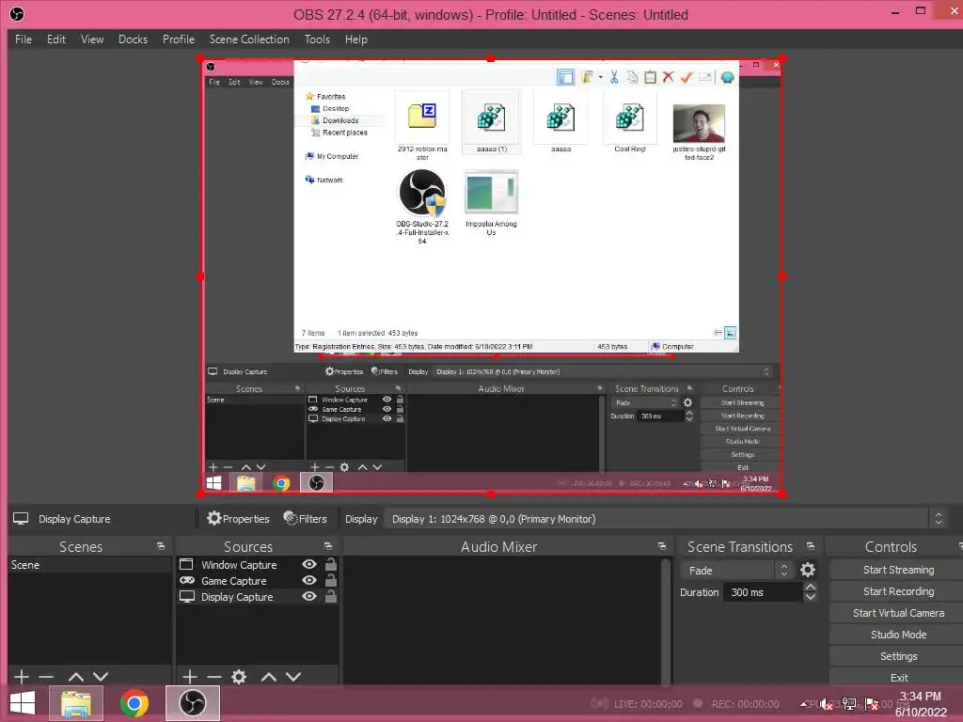Open the Scene Collection menu

pos(248,39)
